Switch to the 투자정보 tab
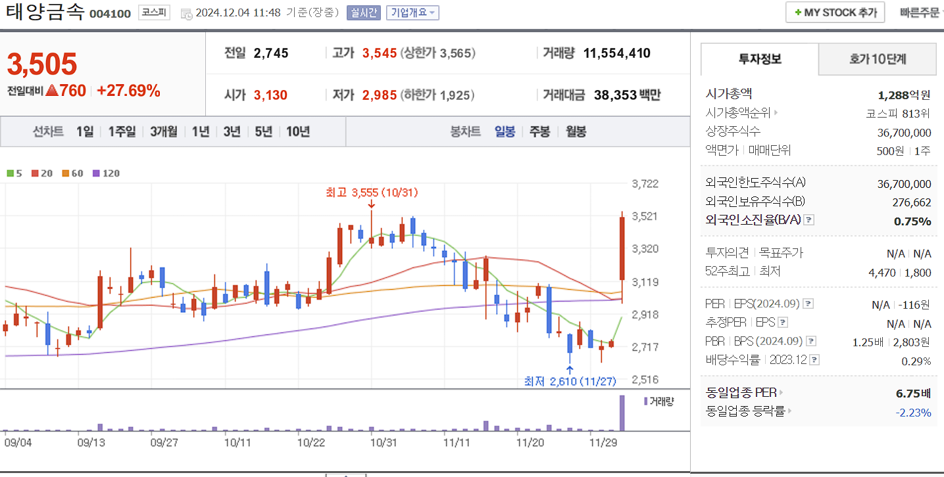 [x=760, y=59]
